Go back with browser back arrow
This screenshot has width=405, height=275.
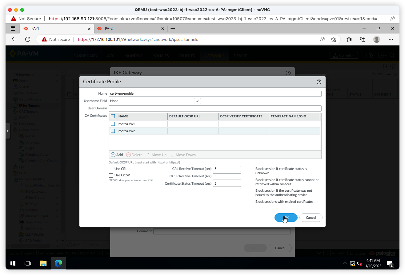pyautogui.click(x=14, y=39)
